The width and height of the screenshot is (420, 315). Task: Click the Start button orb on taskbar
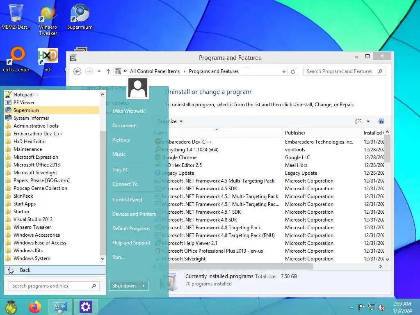point(11,307)
